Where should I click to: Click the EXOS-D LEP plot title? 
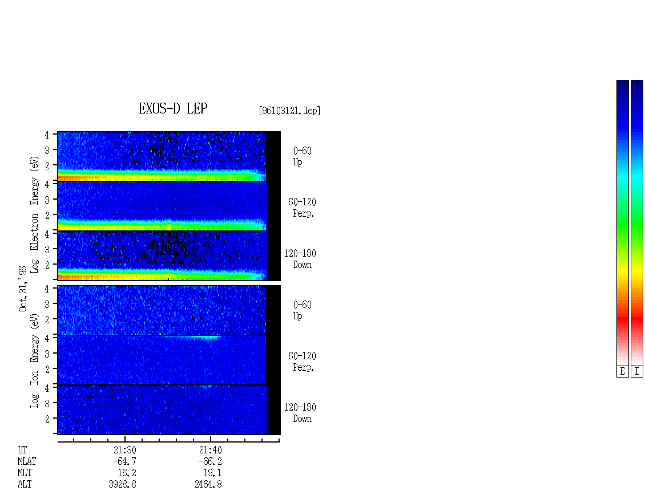click(173, 108)
